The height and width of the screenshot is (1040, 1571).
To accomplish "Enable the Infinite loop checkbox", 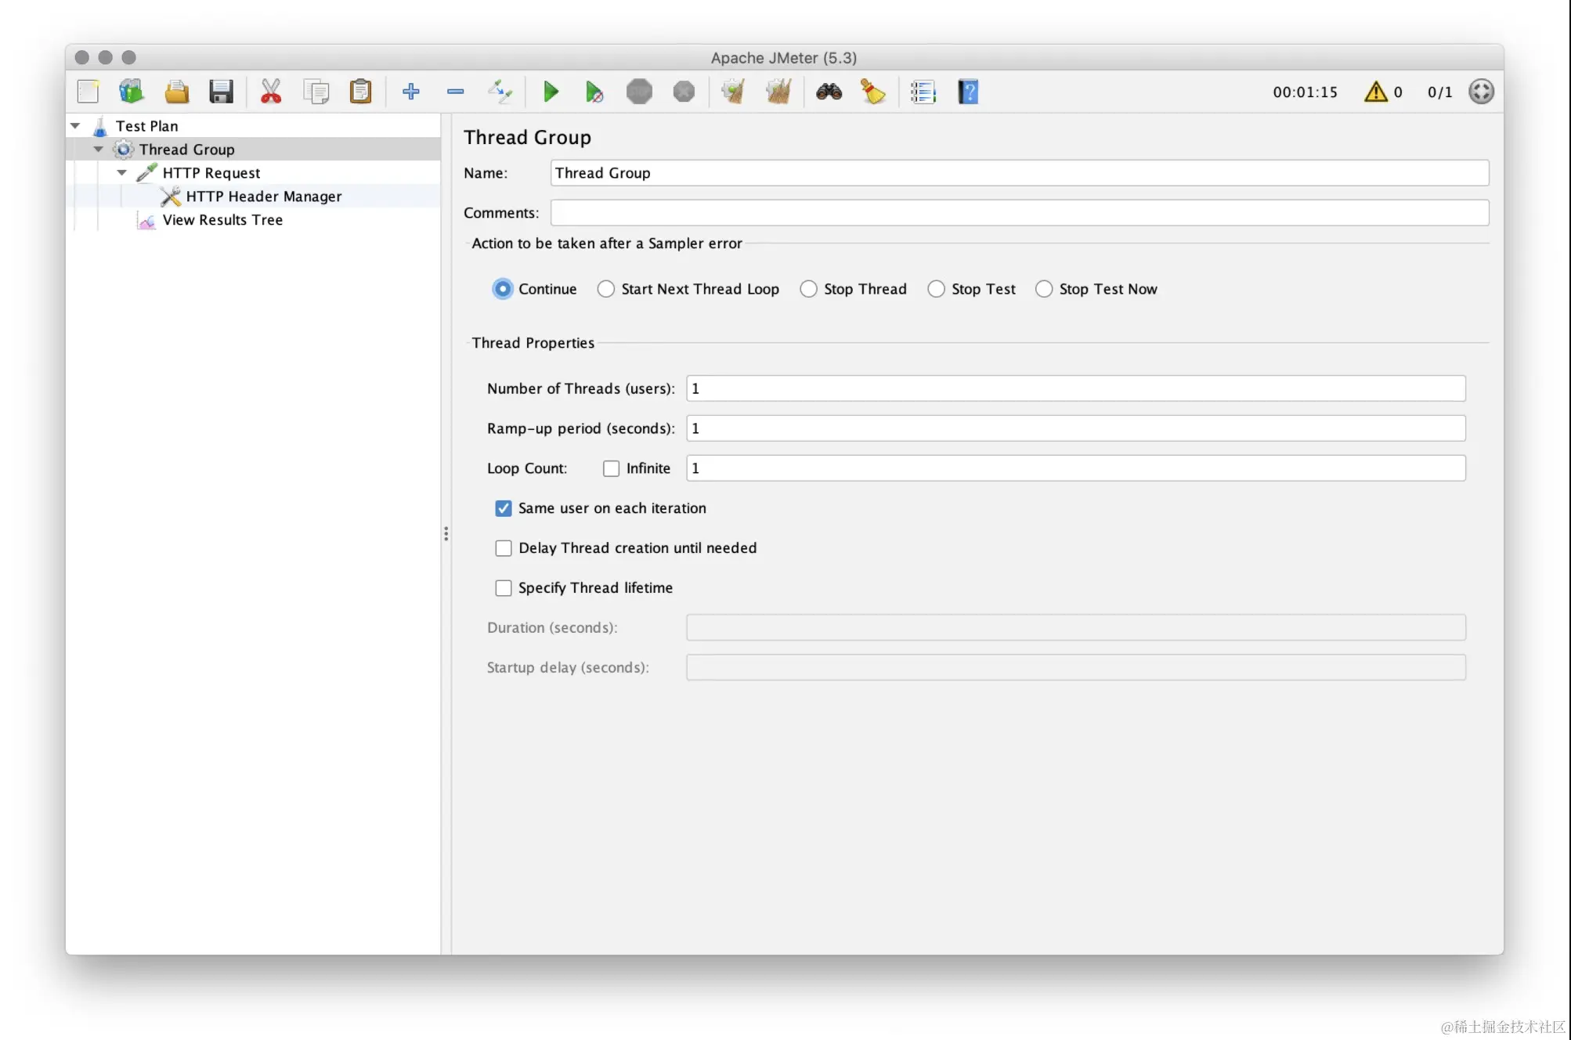I will coord(611,468).
